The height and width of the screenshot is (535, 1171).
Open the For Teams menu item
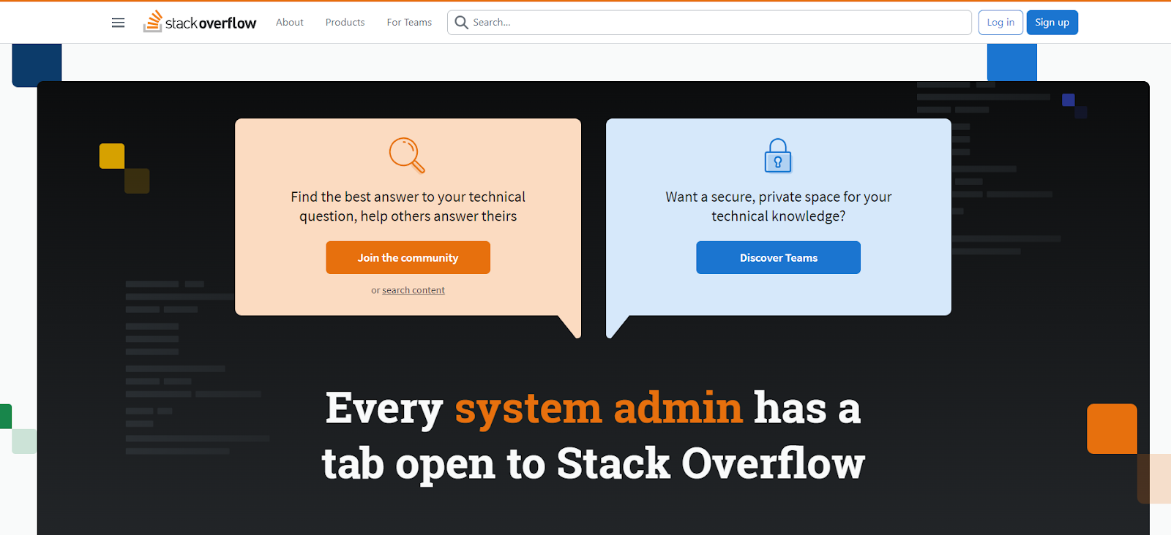point(409,23)
